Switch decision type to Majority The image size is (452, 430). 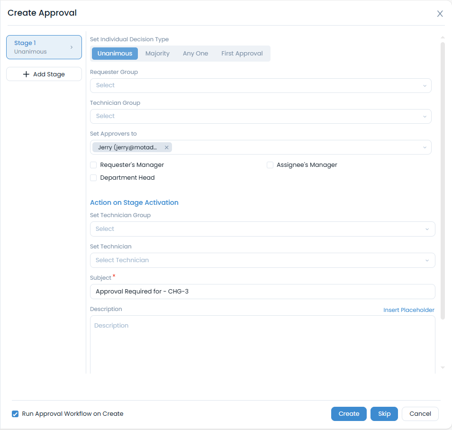click(x=157, y=53)
